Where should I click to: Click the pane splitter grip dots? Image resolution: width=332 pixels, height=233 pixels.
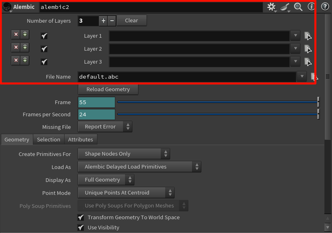(328, 76)
